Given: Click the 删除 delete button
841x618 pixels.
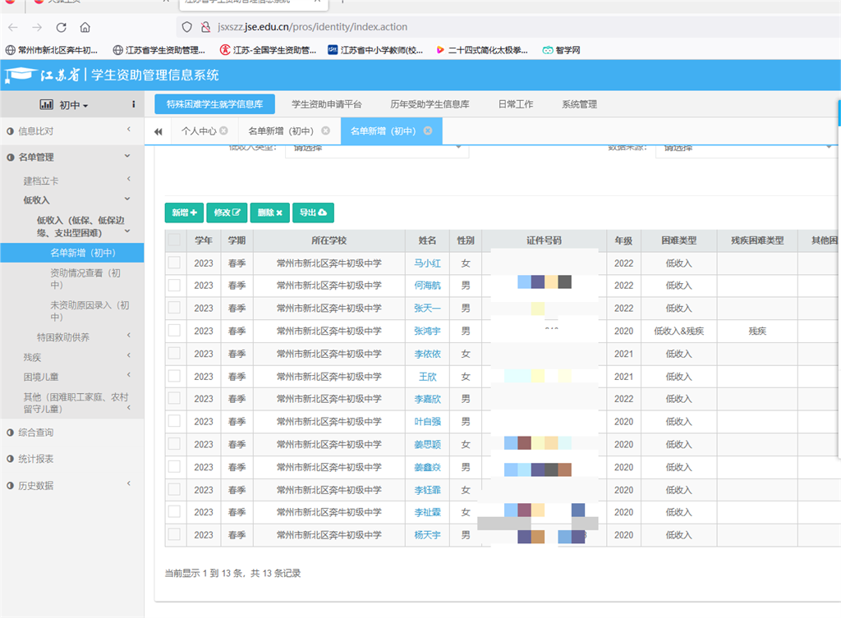Looking at the screenshot, I should tap(269, 213).
